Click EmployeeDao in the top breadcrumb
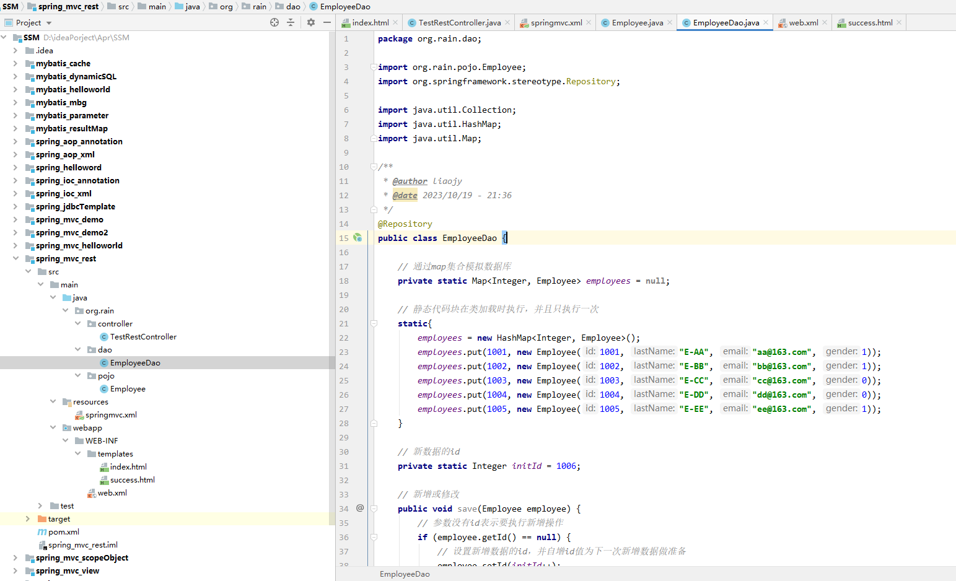The width and height of the screenshot is (956, 581). click(x=345, y=6)
